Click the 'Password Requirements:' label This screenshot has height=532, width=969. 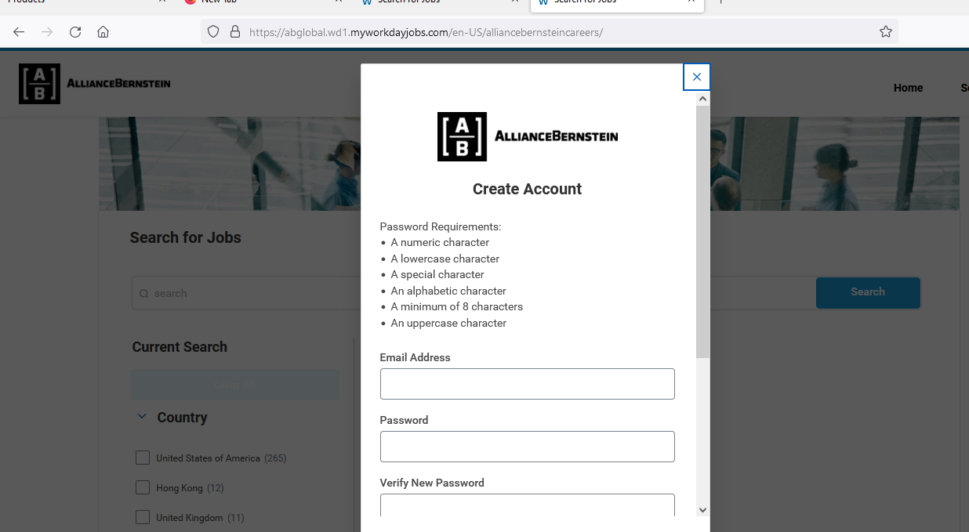tap(441, 226)
